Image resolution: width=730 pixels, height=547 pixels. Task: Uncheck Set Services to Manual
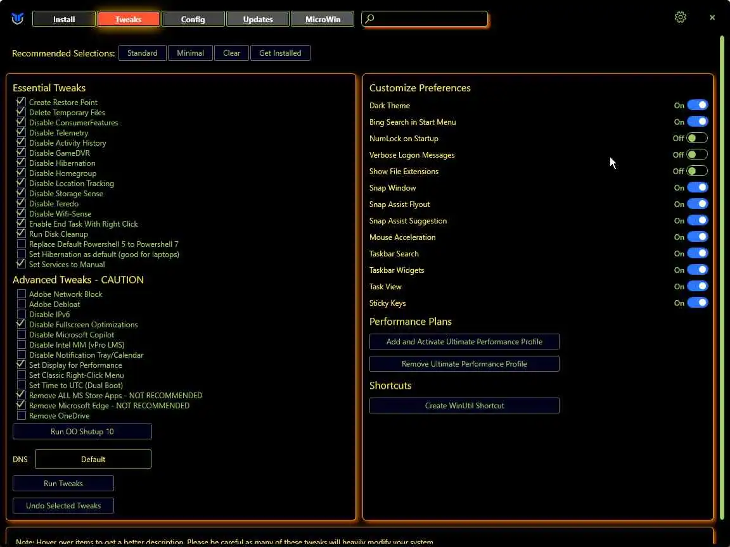pos(21,264)
